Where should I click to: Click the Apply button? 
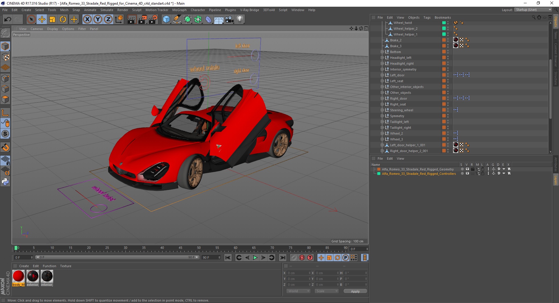click(x=355, y=291)
